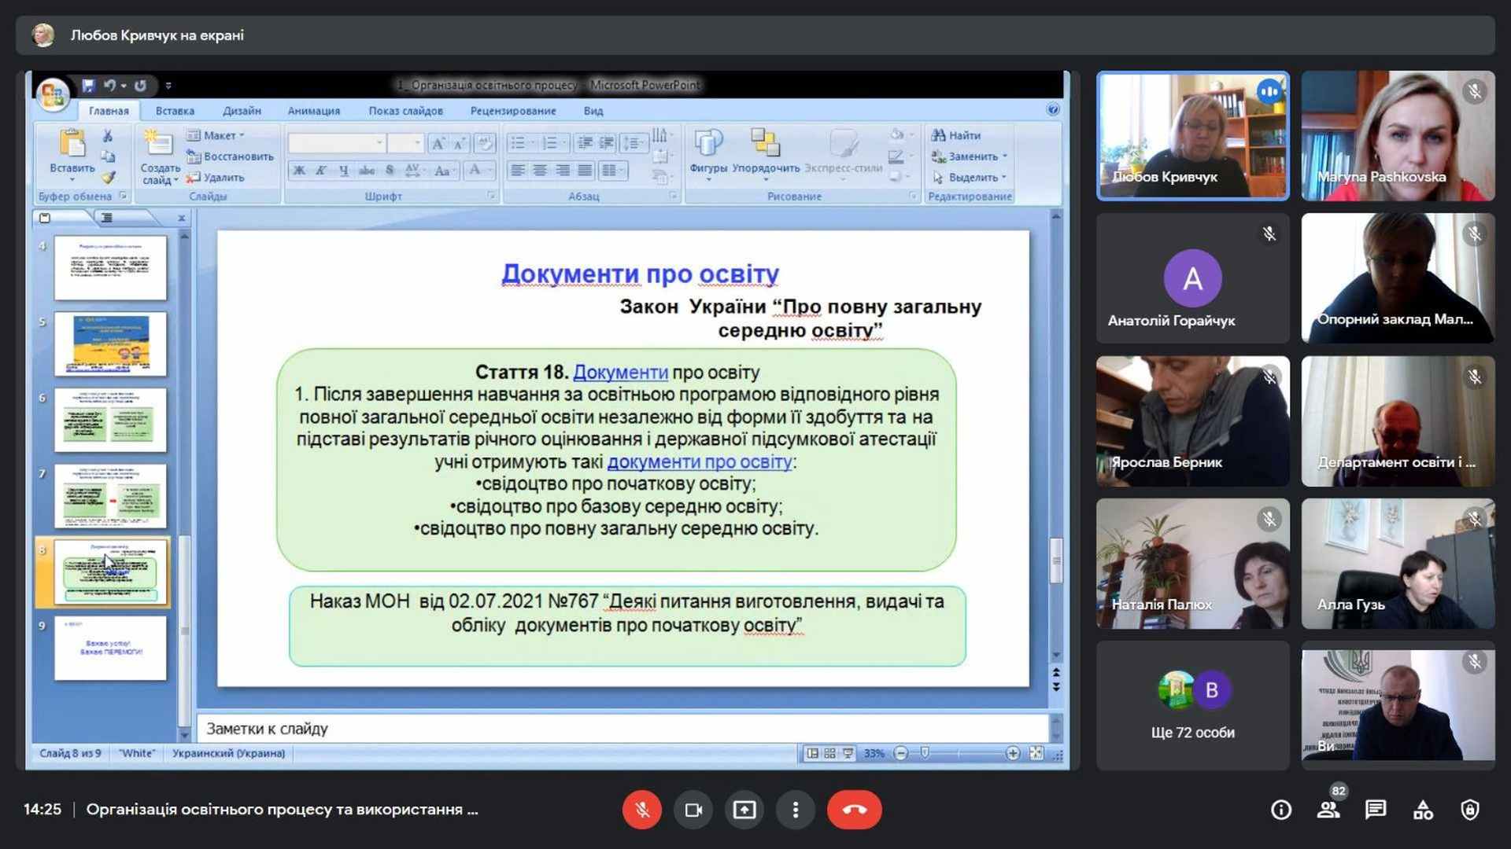Open the chat panel icon

click(x=1376, y=810)
